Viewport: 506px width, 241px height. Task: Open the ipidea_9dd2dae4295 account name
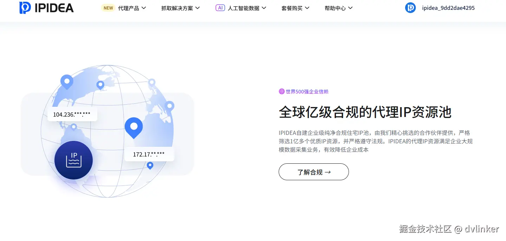pos(448,8)
